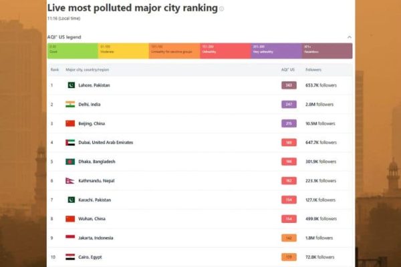Click Delhi's purple AQI value badge
This screenshot has width=401, height=267.
289,104
